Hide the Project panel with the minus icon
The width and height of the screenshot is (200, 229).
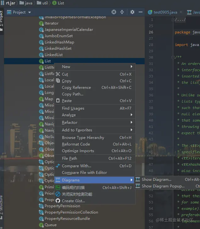click(141, 12)
